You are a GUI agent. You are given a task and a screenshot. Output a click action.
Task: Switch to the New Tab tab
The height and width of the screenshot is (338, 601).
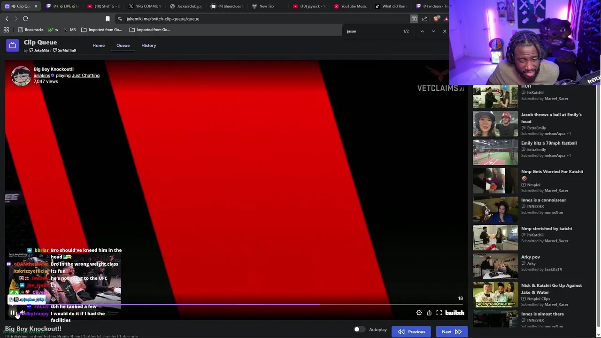pyautogui.click(x=269, y=6)
